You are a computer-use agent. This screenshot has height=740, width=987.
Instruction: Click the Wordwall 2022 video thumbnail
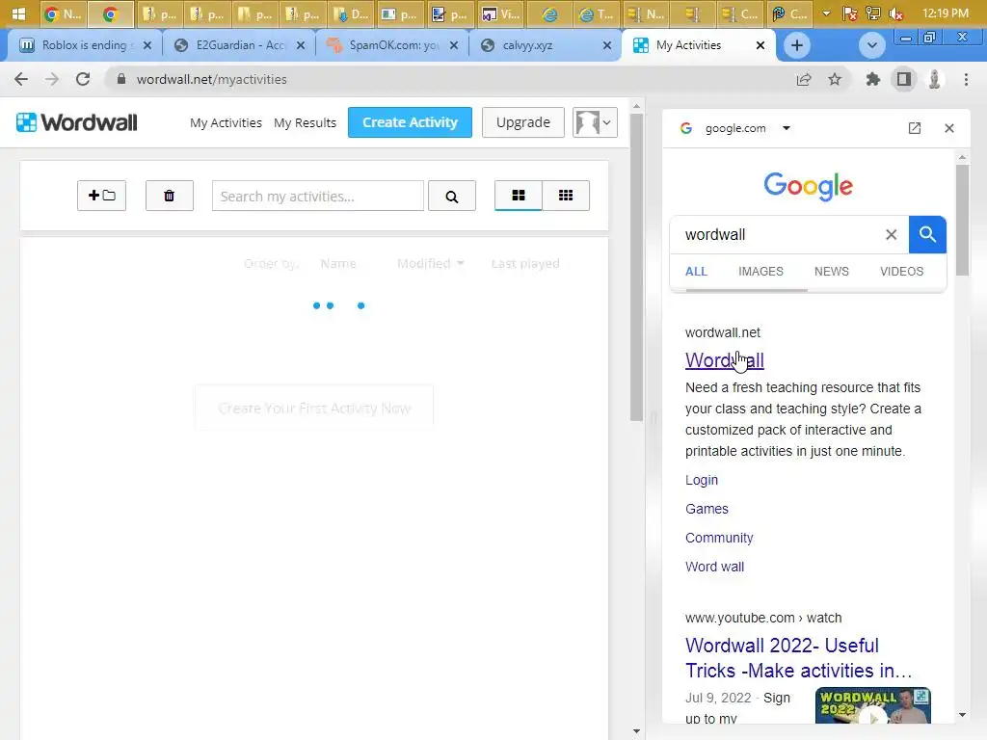(872, 705)
